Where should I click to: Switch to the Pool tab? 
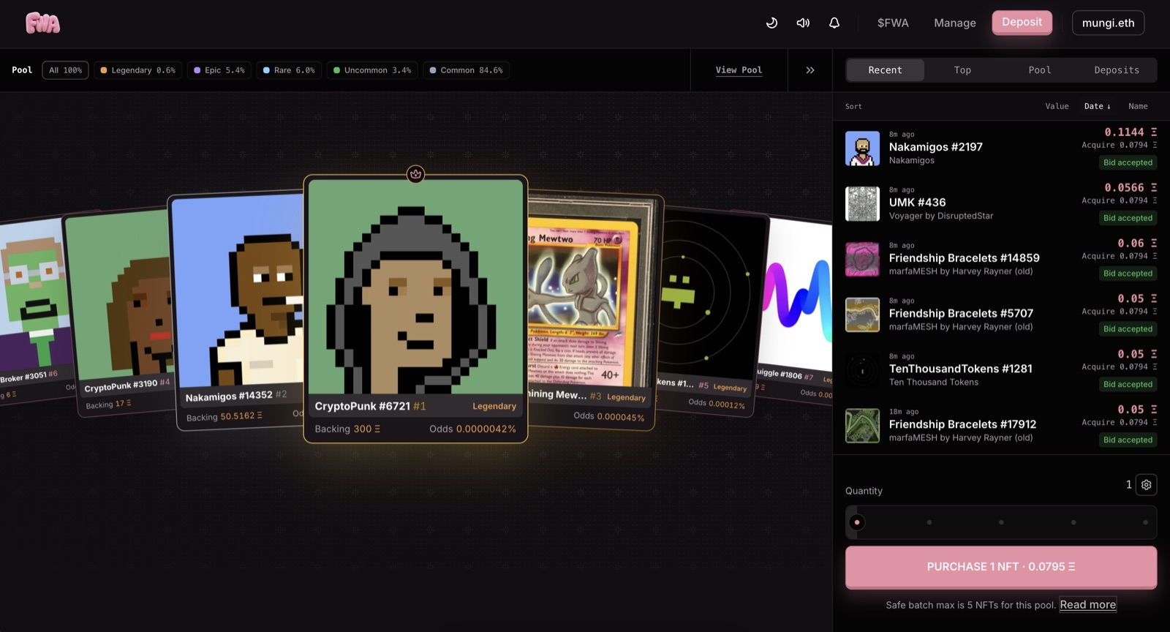1040,70
